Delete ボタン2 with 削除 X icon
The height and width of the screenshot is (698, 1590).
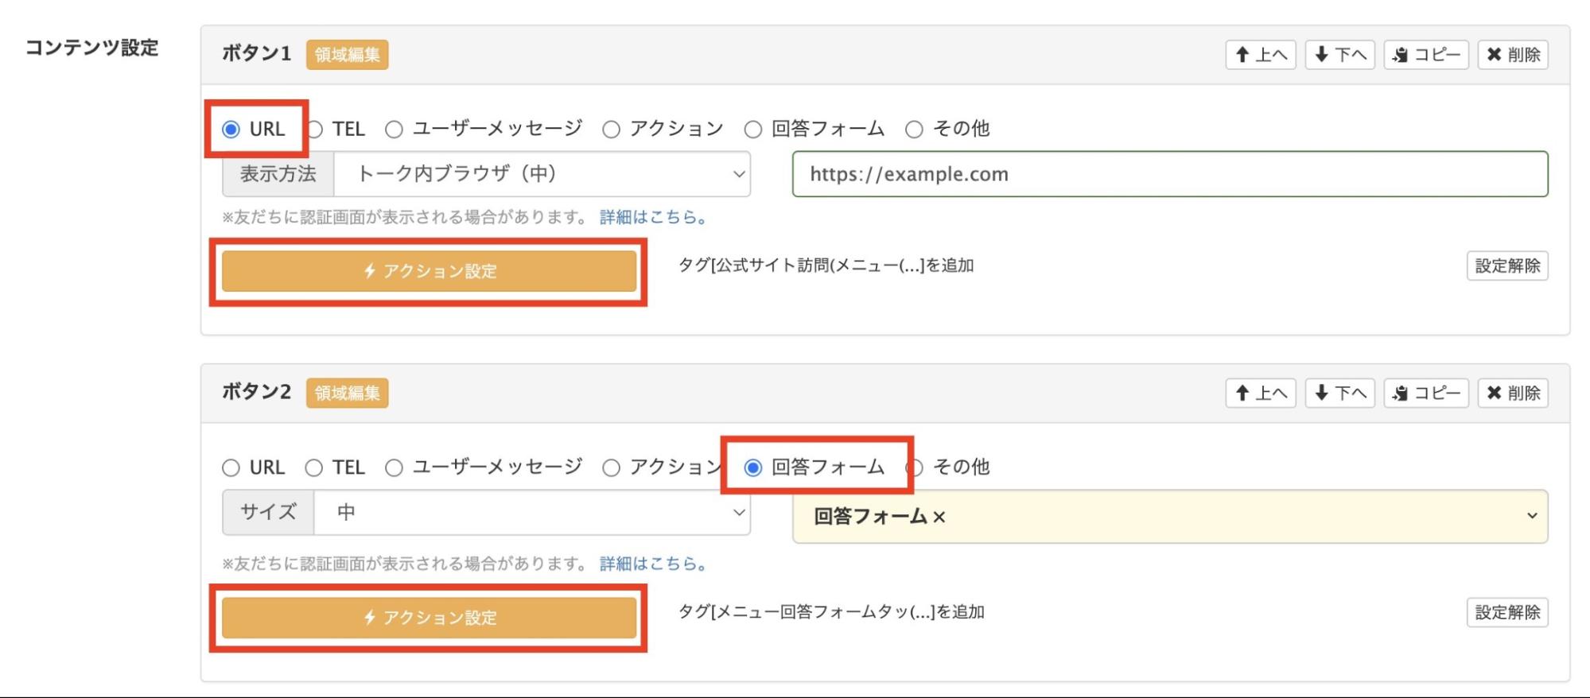[1513, 394]
